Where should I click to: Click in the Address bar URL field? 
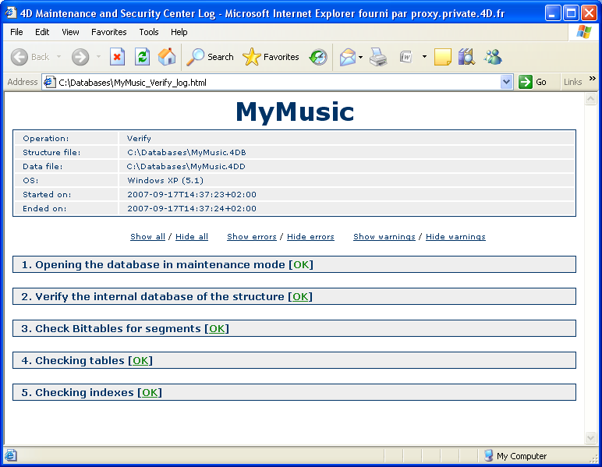(273, 82)
